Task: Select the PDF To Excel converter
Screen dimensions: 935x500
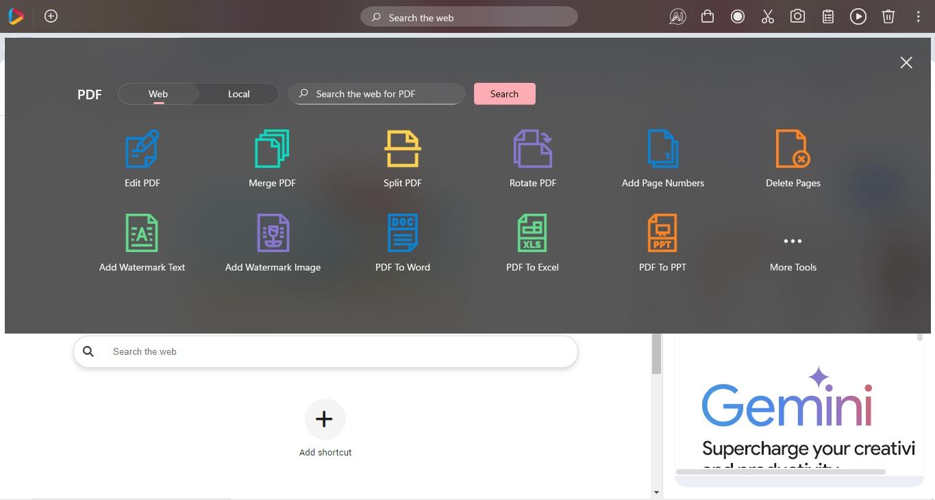Action: (x=532, y=242)
